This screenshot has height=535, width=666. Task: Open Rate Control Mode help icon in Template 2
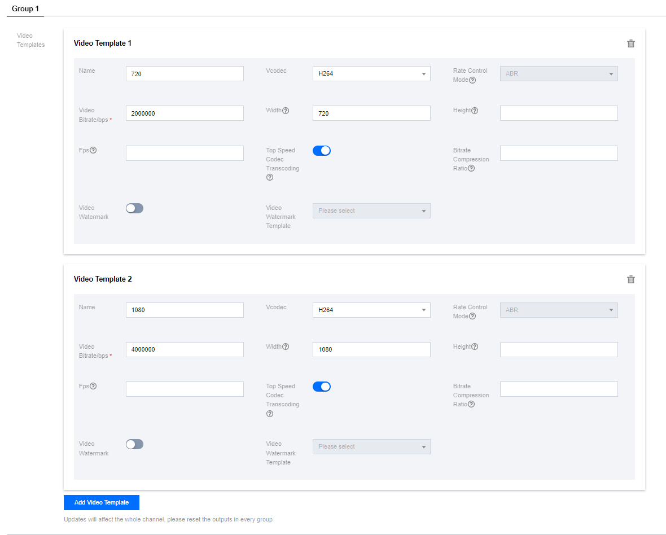tap(472, 317)
